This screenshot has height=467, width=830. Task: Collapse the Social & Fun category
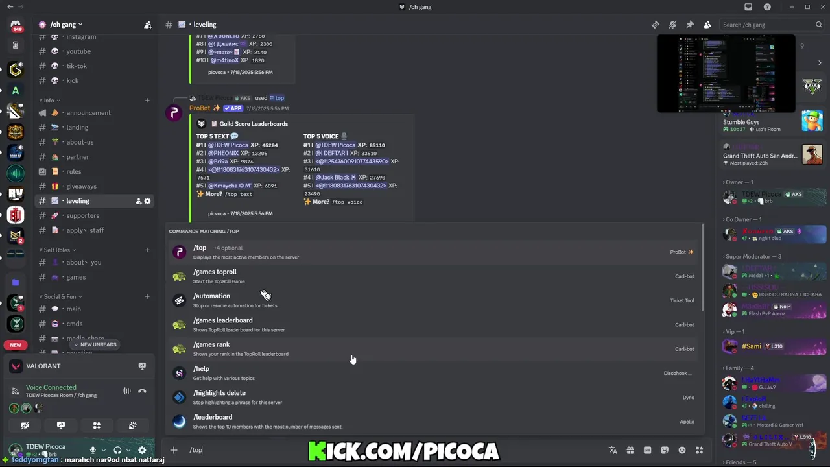(x=61, y=296)
